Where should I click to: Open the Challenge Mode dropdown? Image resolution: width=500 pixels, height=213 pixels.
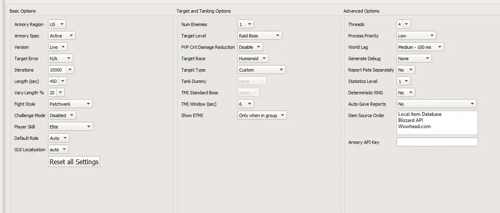(x=62, y=115)
